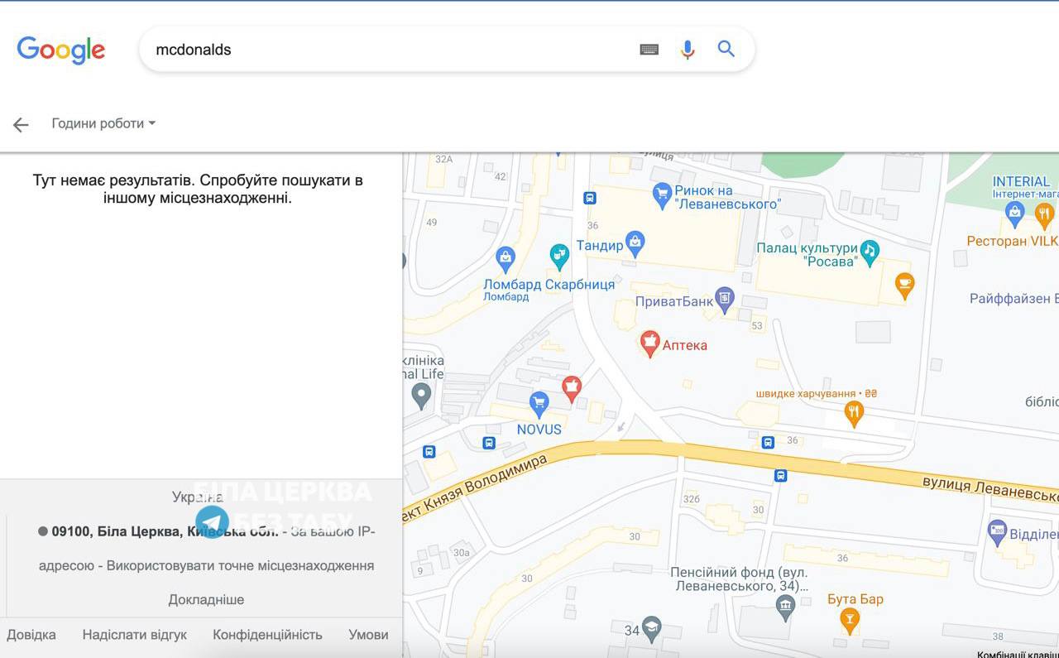Viewport: 1059px width, 658px height.
Task: Click the bus stop icon left of NOVUS road
Action: tap(429, 451)
